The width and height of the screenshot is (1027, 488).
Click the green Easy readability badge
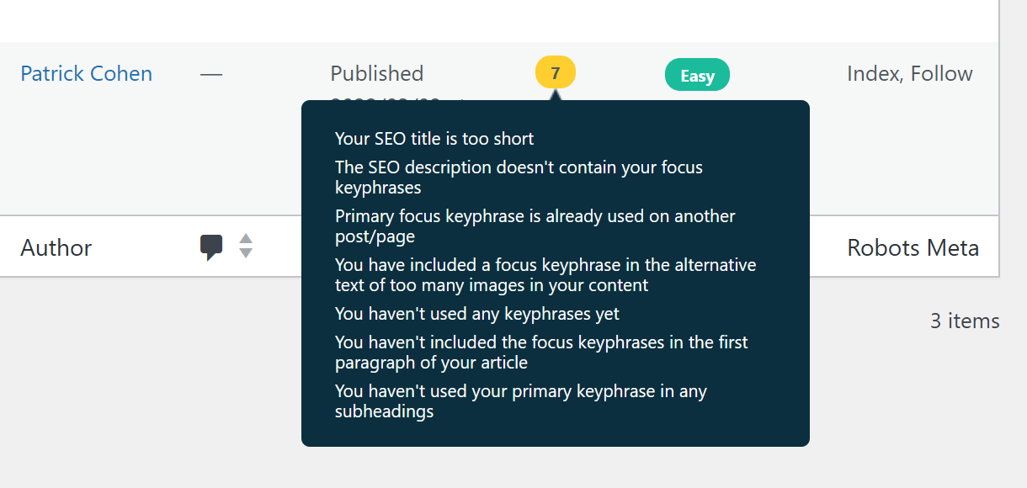(697, 76)
